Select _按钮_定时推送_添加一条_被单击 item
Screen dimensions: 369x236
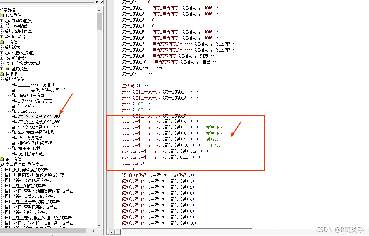tap(42, 218)
